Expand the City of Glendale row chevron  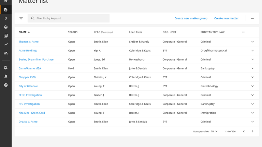tap(252, 86)
